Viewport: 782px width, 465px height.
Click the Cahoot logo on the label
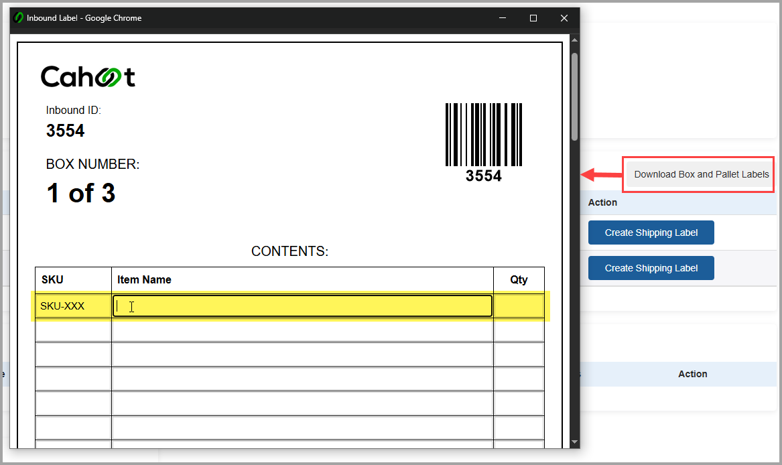(88, 76)
